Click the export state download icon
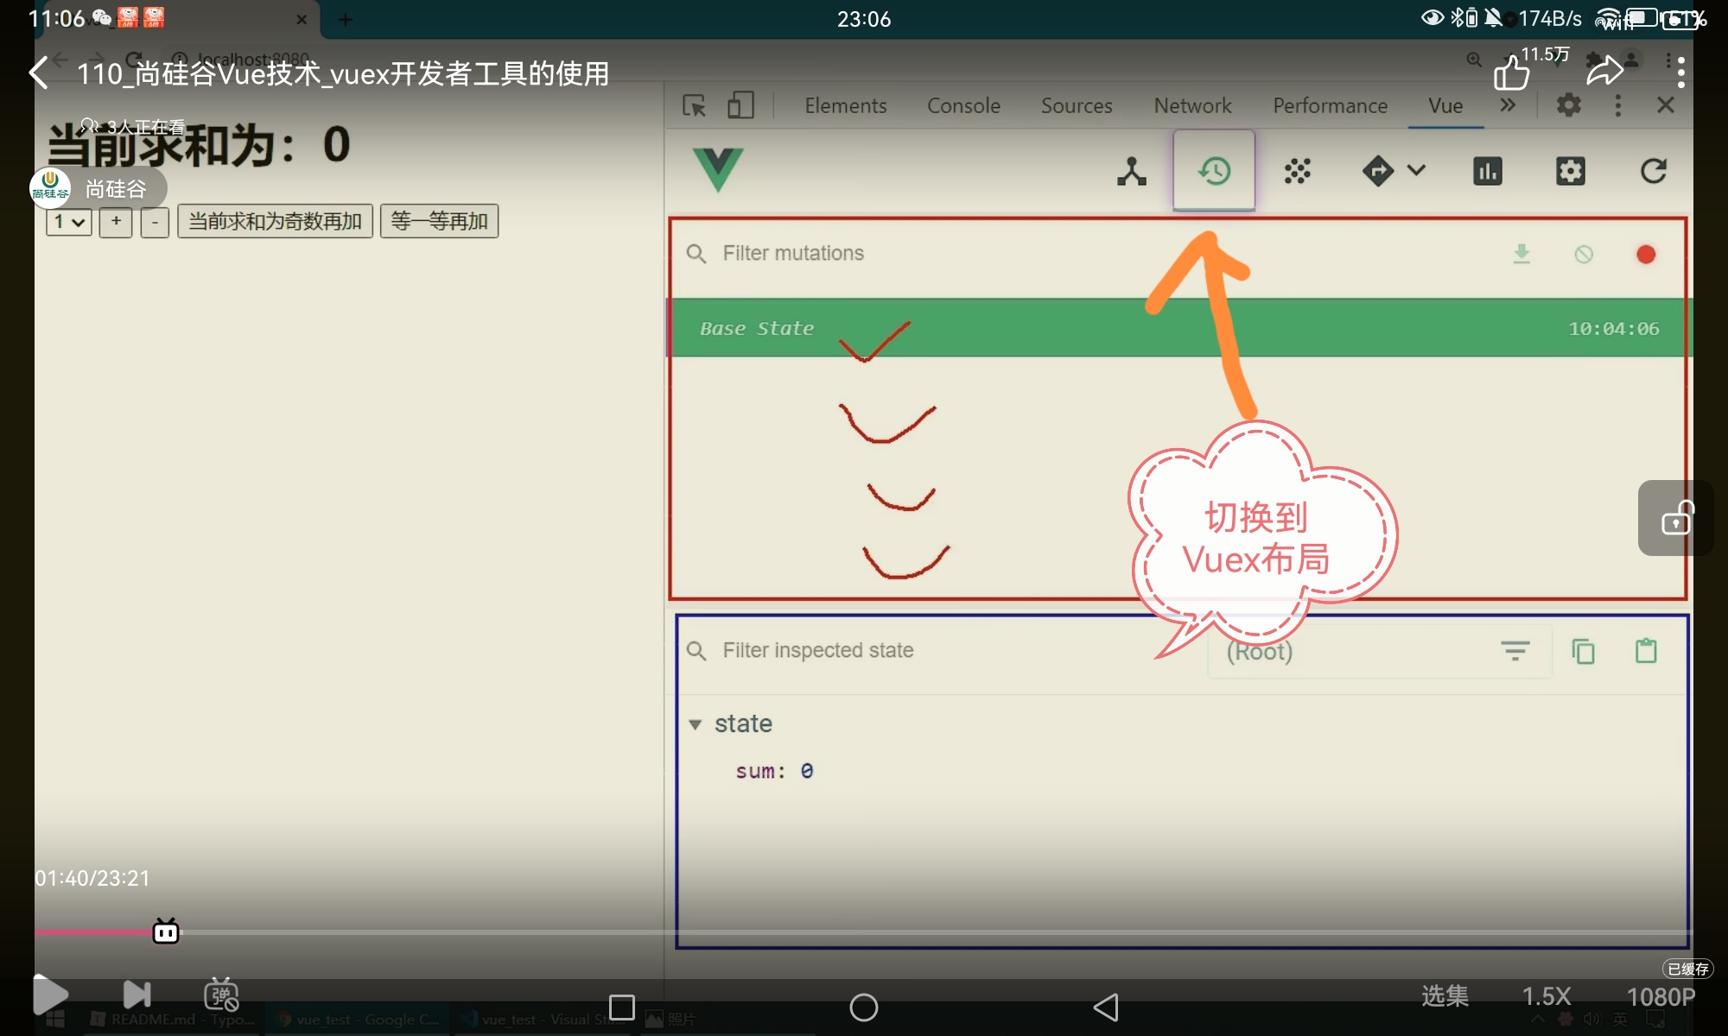 1522,254
